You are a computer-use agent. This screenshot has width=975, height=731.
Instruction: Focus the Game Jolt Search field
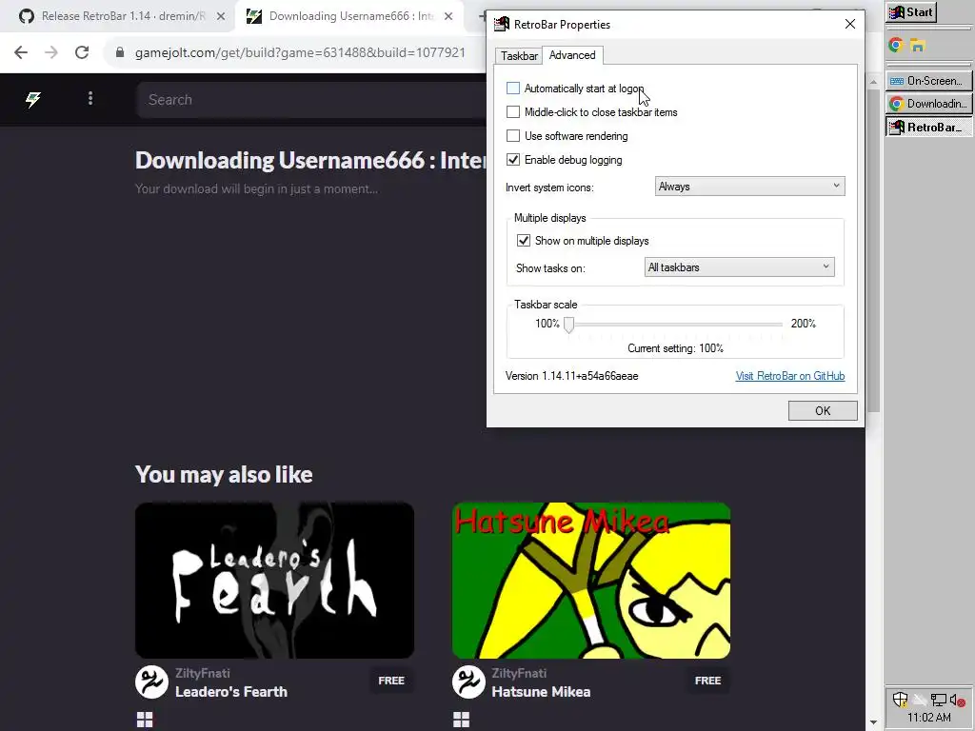tap(311, 99)
